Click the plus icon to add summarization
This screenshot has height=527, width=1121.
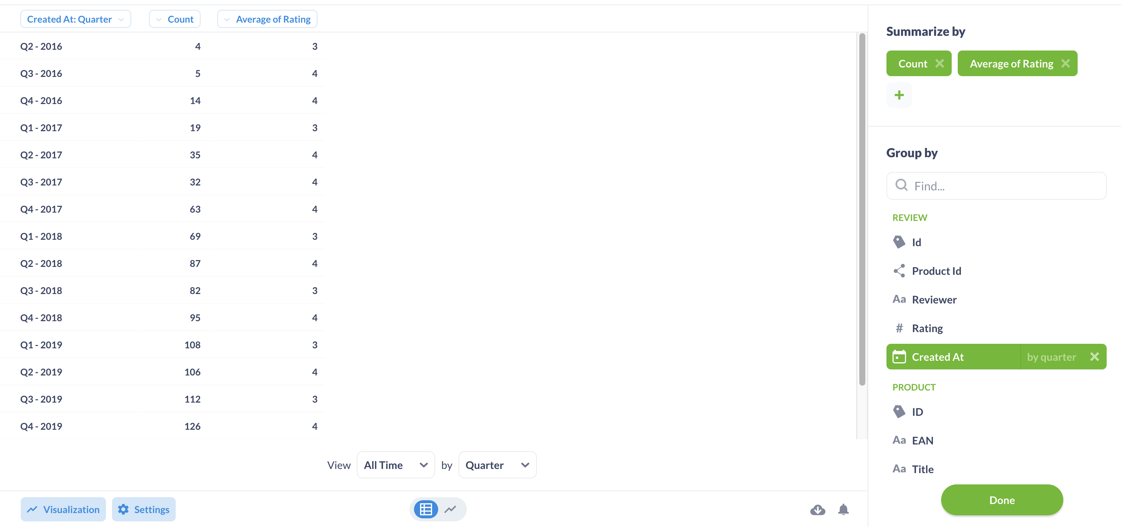tap(899, 94)
